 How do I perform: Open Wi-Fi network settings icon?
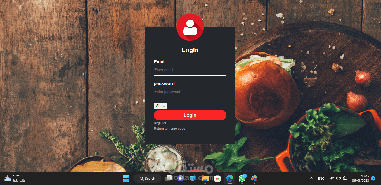332,178
